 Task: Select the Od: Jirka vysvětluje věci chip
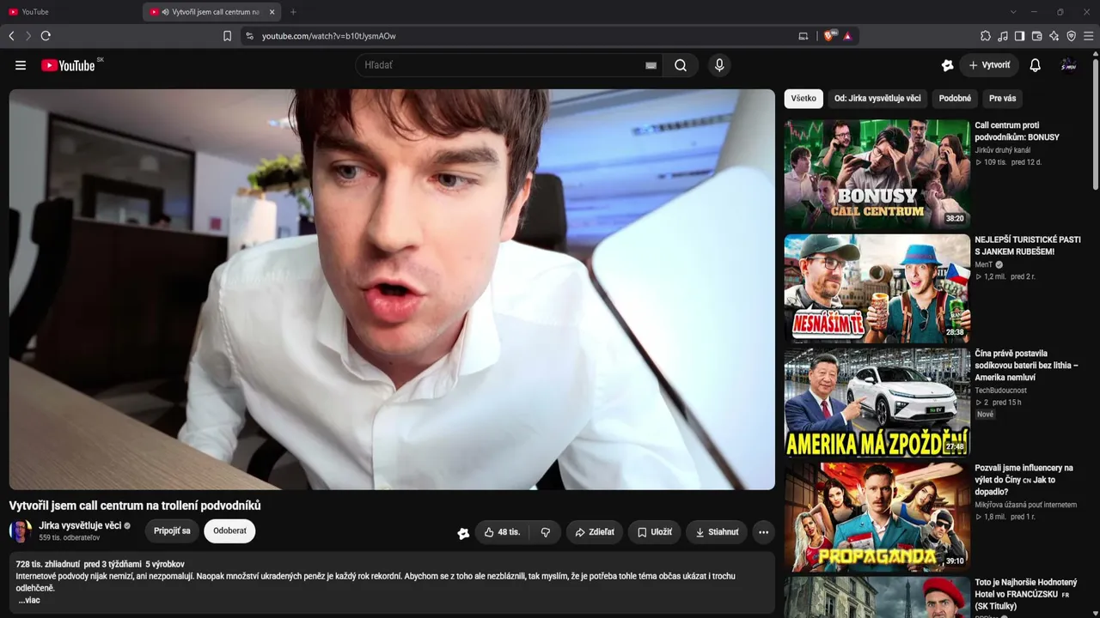pos(877,99)
